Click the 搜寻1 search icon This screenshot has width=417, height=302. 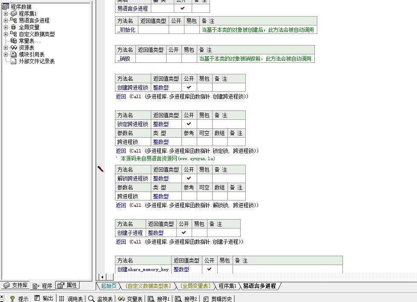coord(151,299)
